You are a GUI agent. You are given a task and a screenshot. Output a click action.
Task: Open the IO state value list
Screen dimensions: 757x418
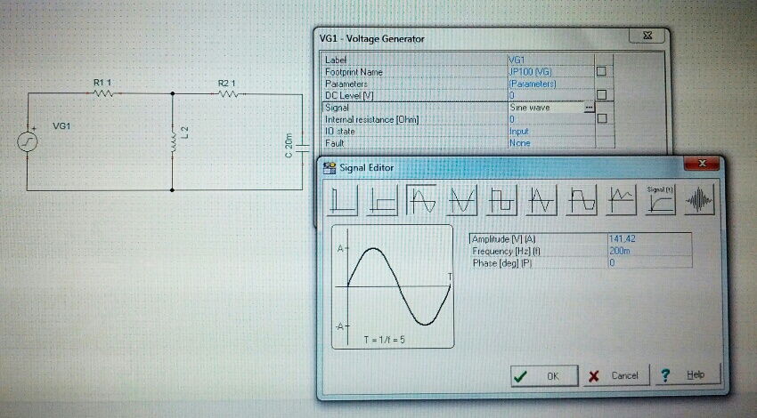tap(549, 131)
